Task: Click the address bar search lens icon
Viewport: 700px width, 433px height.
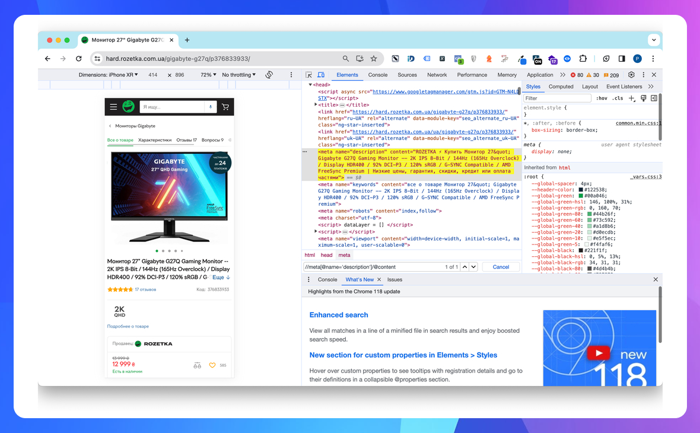Action: click(x=345, y=59)
